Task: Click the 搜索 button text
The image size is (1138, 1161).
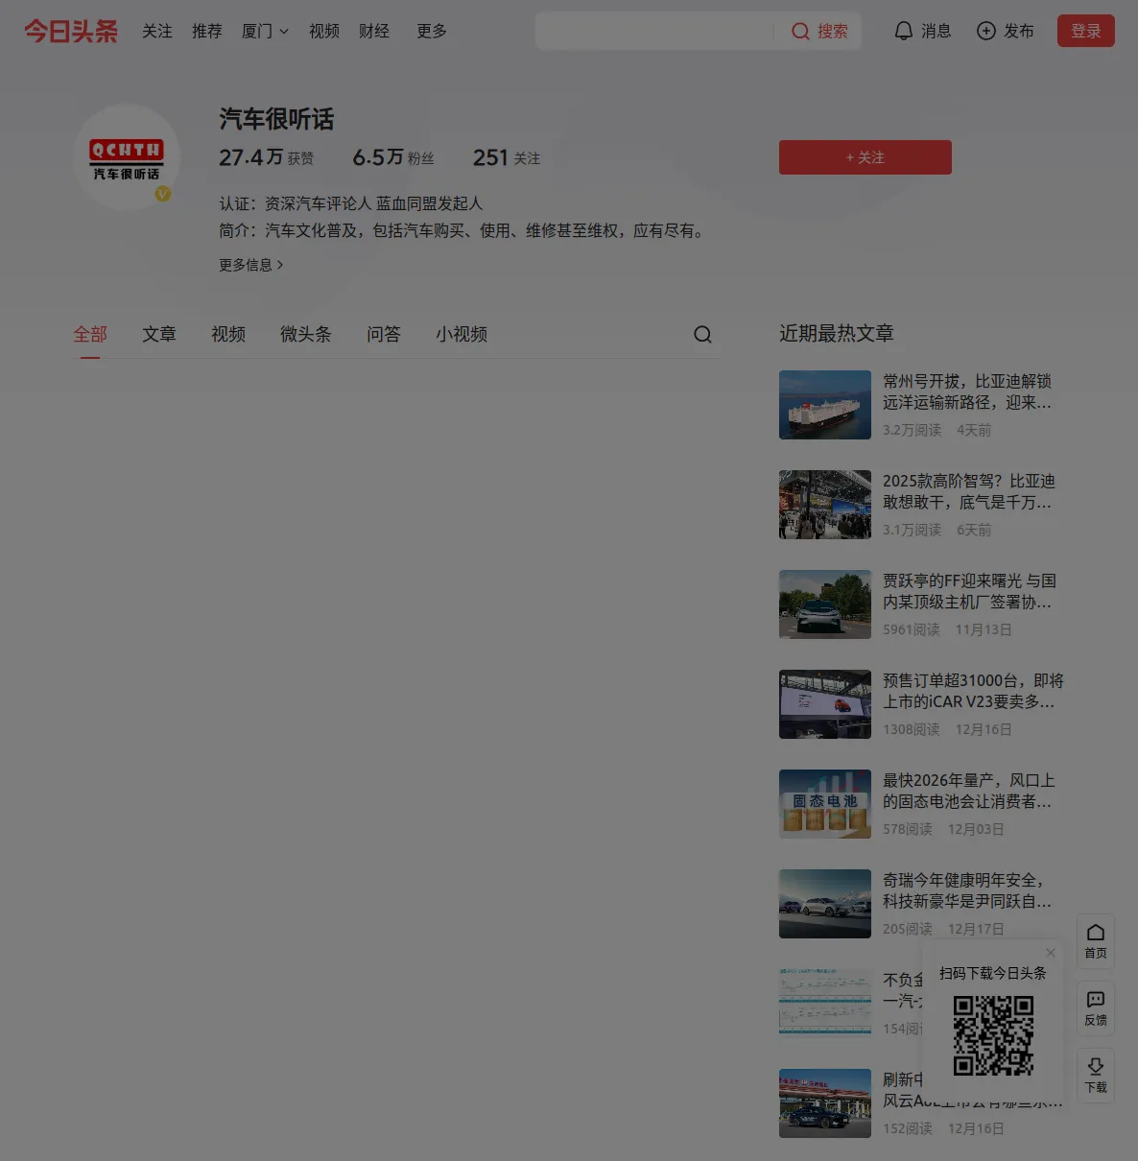Action: (x=833, y=32)
